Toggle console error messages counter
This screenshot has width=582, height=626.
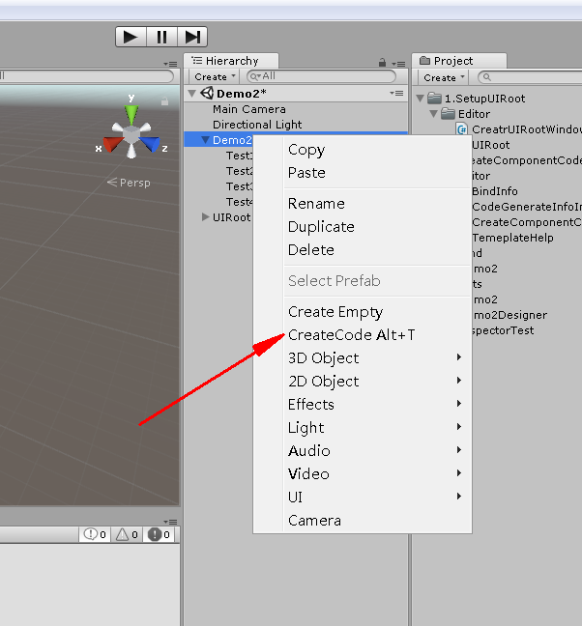click(x=159, y=534)
